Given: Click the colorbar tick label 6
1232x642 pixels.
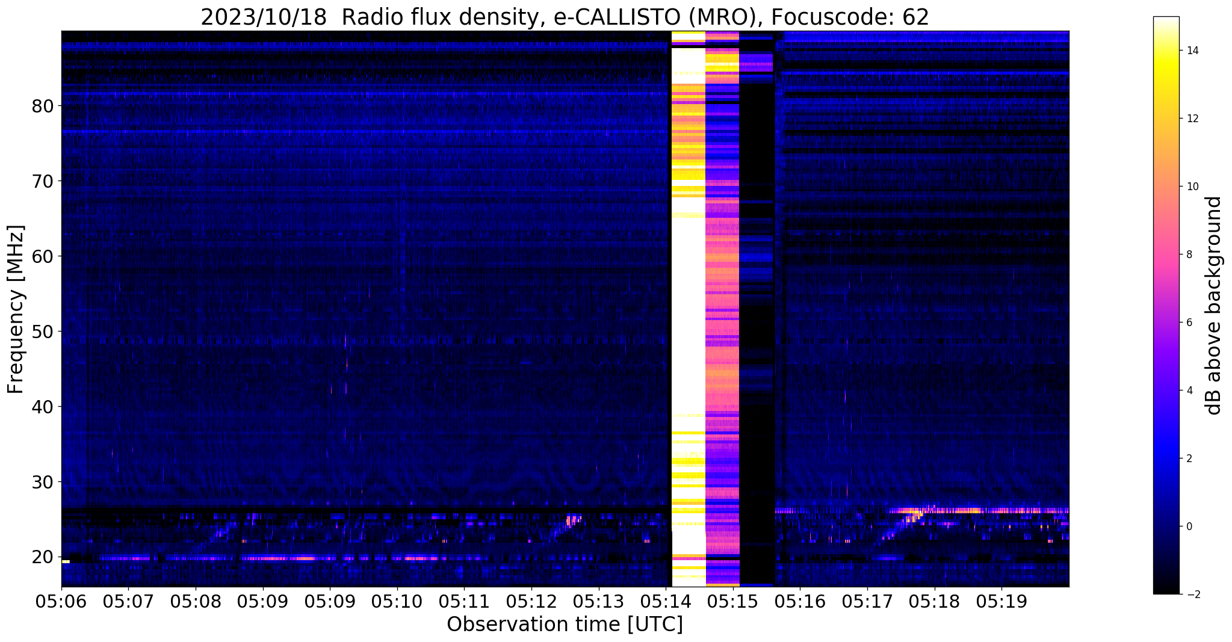Looking at the screenshot, I should [1189, 323].
